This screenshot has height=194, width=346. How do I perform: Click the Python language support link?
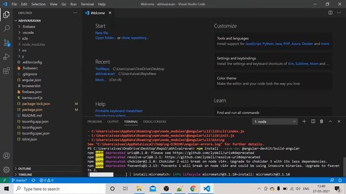(268, 44)
